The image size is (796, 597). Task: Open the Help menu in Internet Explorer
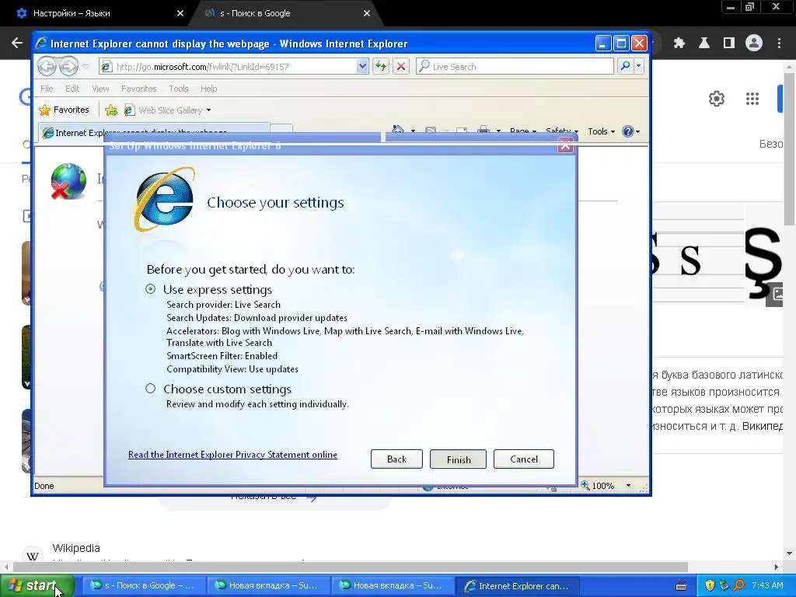208,89
